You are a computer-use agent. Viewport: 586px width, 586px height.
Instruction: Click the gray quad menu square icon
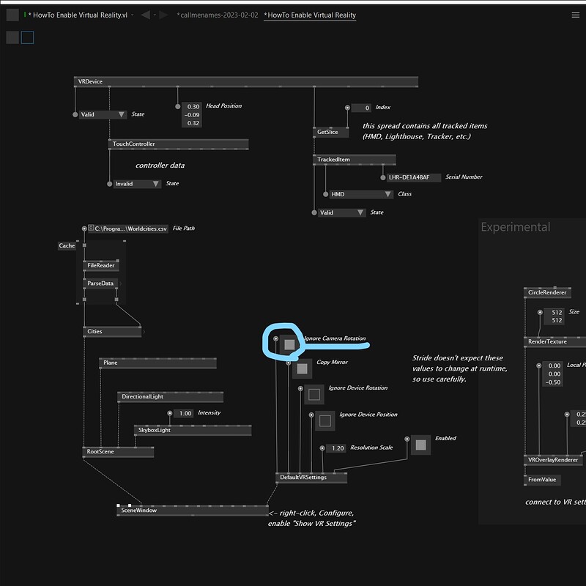click(12, 15)
